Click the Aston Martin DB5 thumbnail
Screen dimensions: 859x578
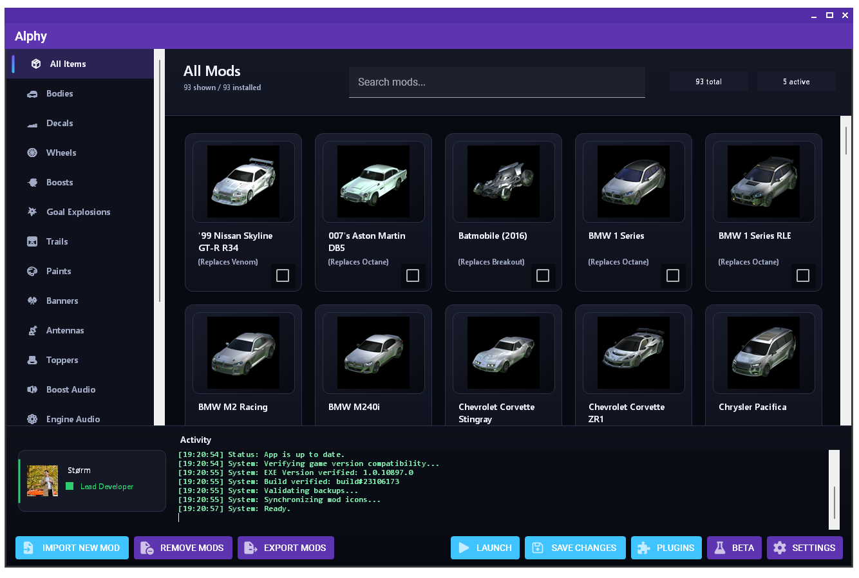(x=373, y=182)
